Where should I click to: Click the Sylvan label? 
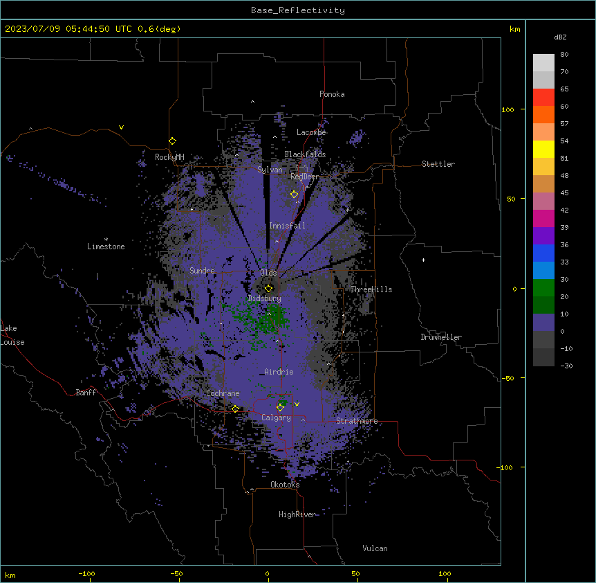tap(270, 170)
